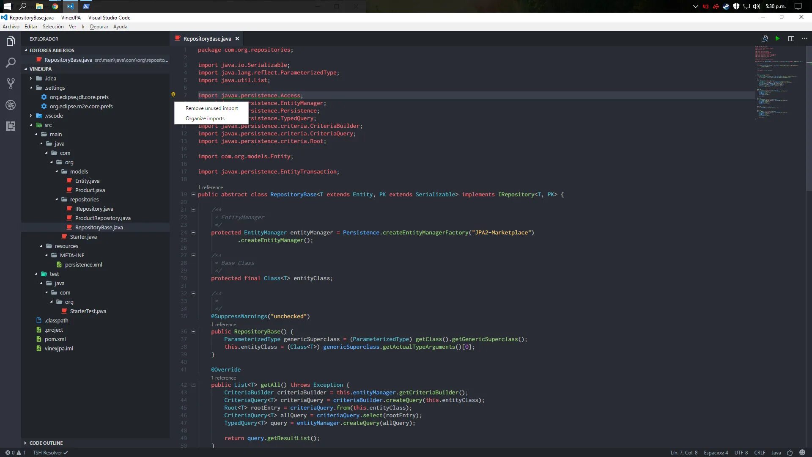Click the line 7 warning indicator icon
812x457 pixels.
point(173,95)
